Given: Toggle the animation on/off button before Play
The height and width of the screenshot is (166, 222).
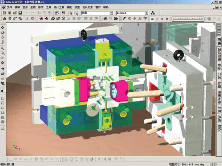Looking at the screenshot, I should [x=152, y=19].
